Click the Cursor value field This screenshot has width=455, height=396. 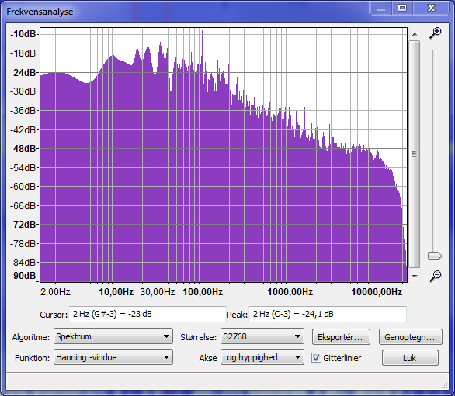pyautogui.click(x=147, y=314)
